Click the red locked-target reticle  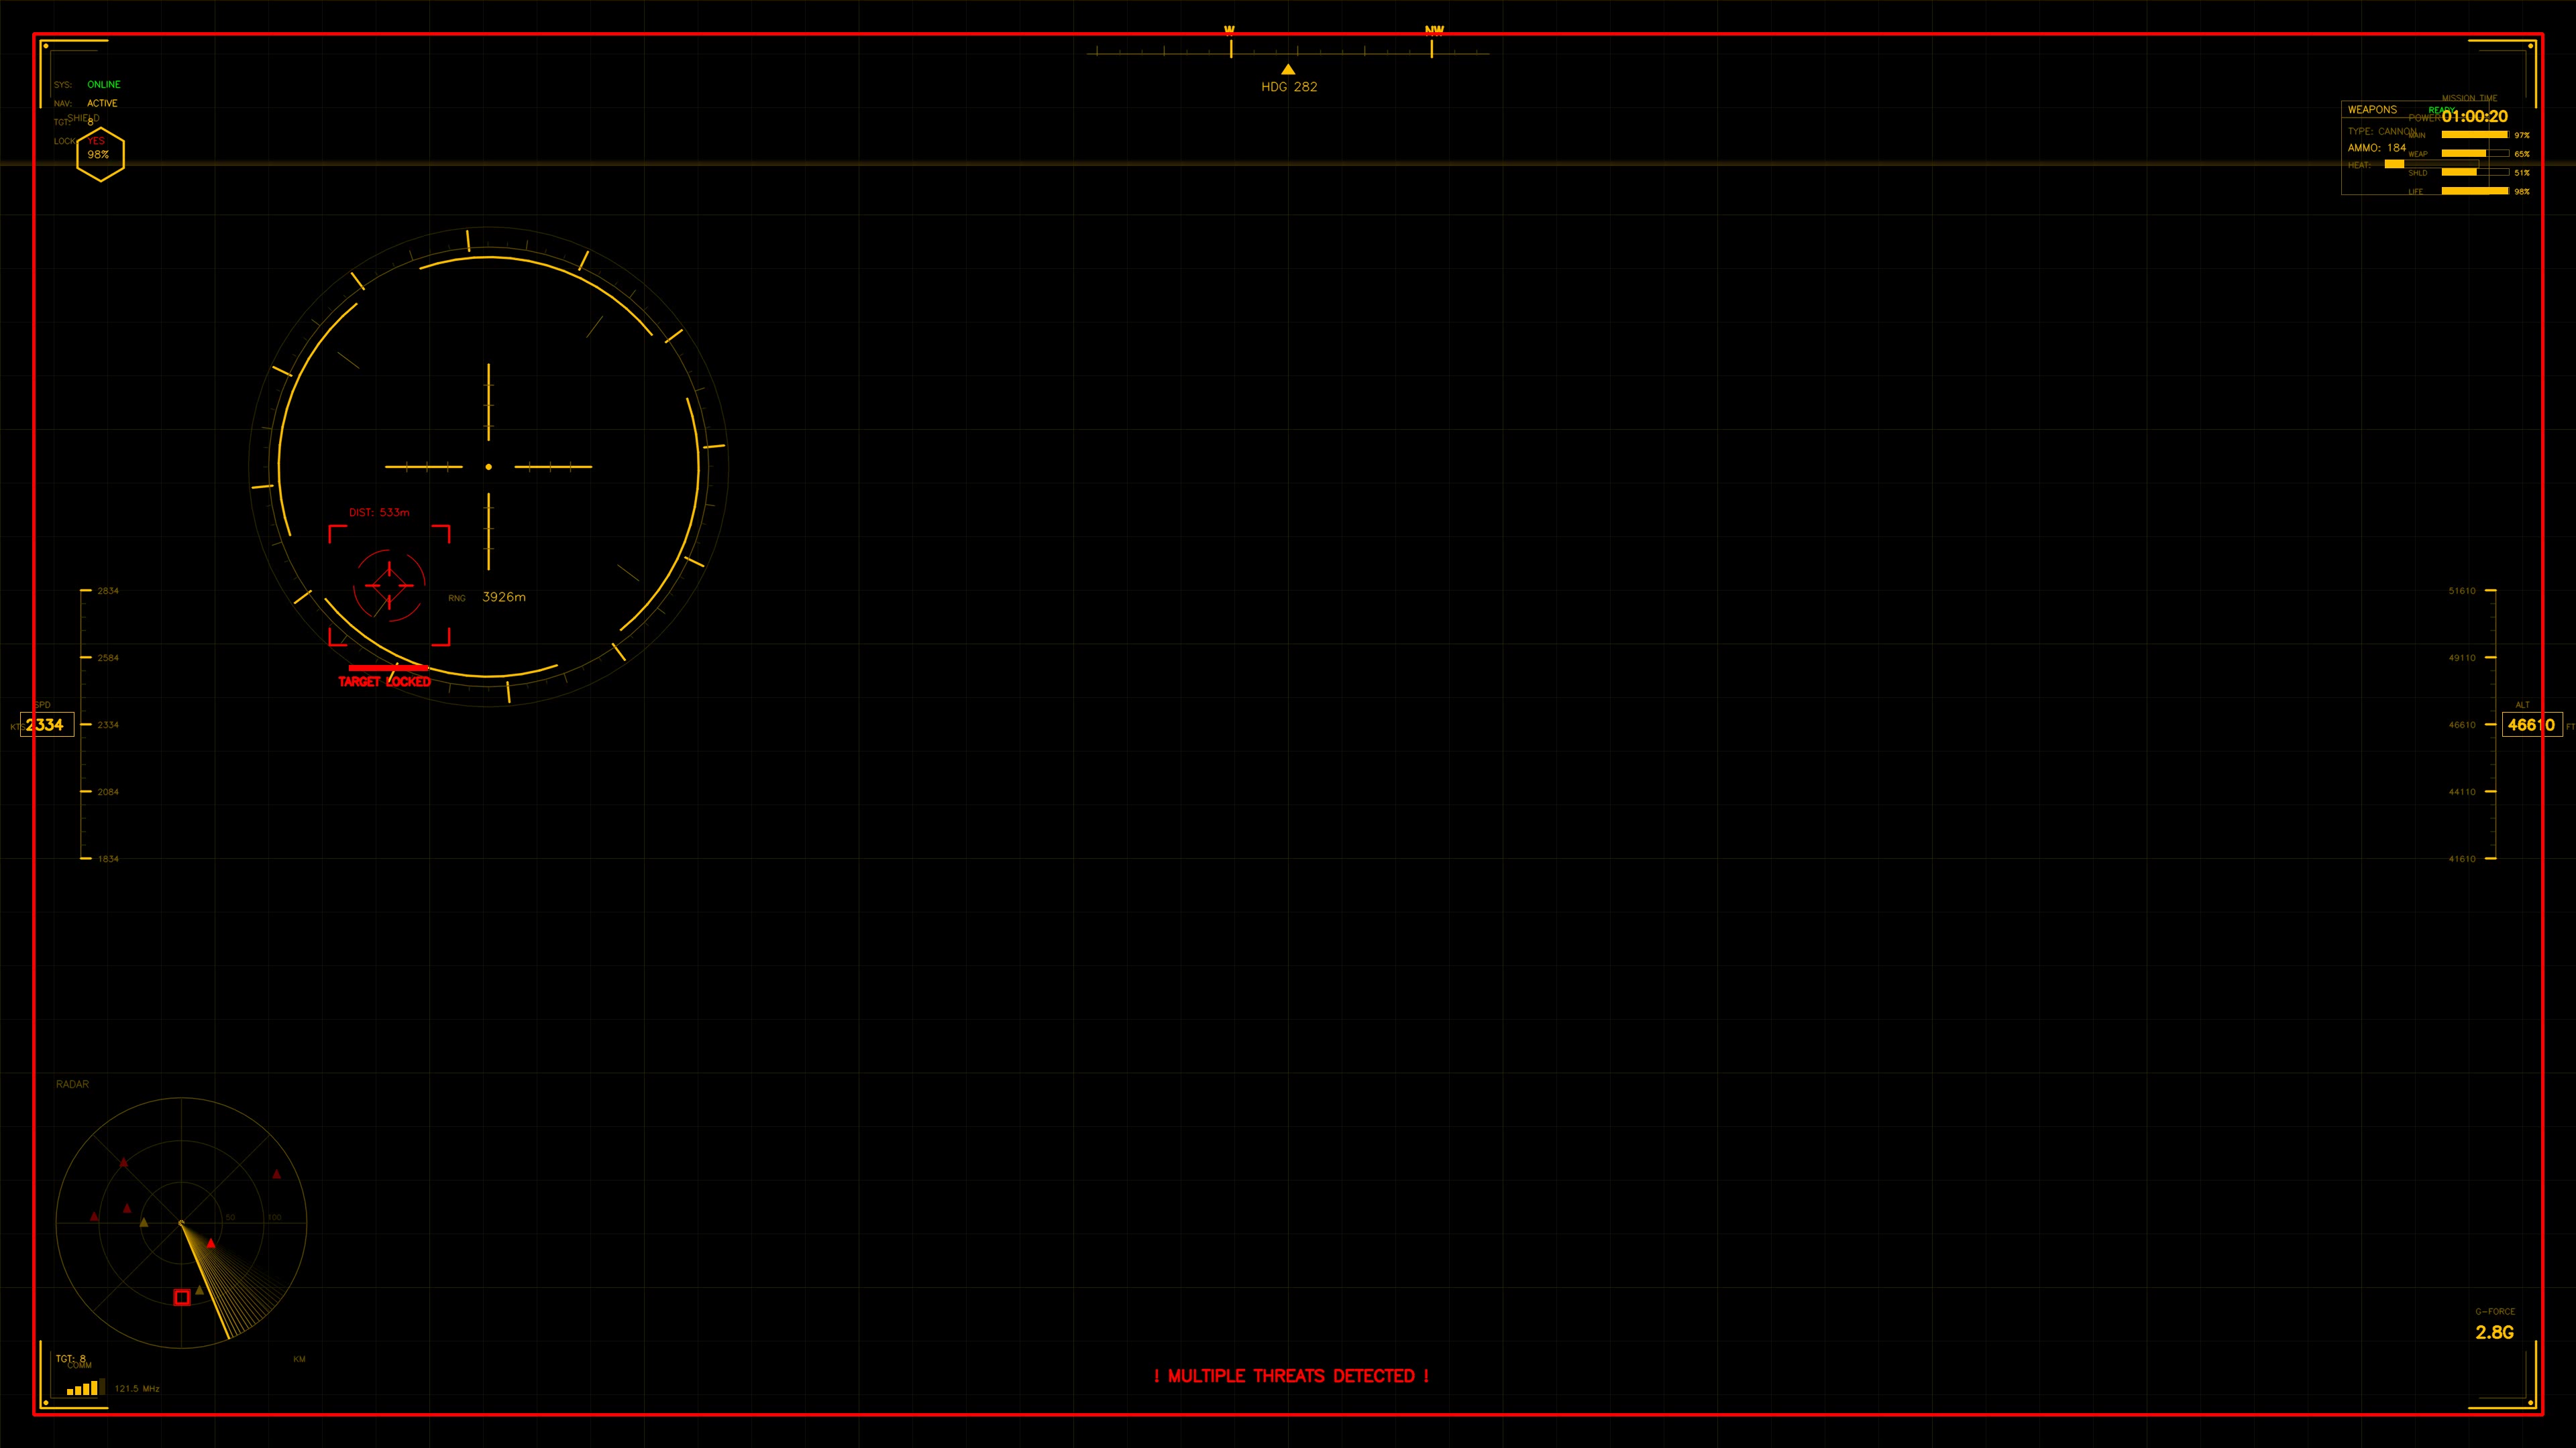389,585
